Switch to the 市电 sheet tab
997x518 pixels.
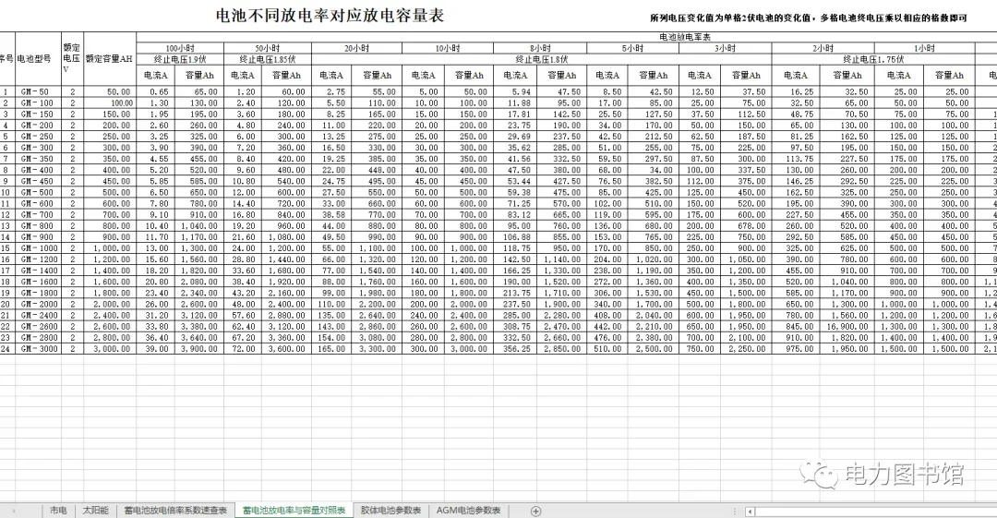tap(58, 511)
